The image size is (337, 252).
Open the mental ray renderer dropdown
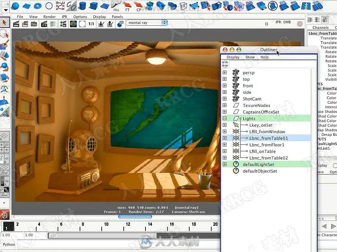(x=147, y=23)
